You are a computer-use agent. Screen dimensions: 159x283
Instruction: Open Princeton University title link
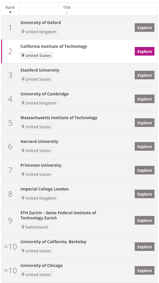click(41, 165)
